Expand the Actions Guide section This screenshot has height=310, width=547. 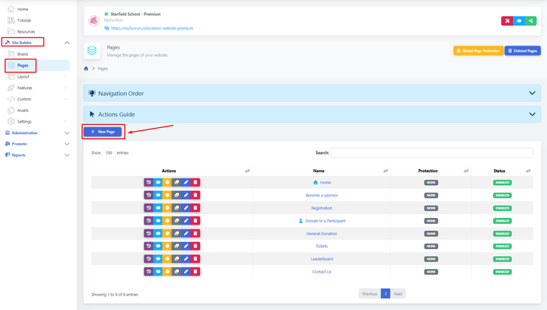tap(312, 114)
